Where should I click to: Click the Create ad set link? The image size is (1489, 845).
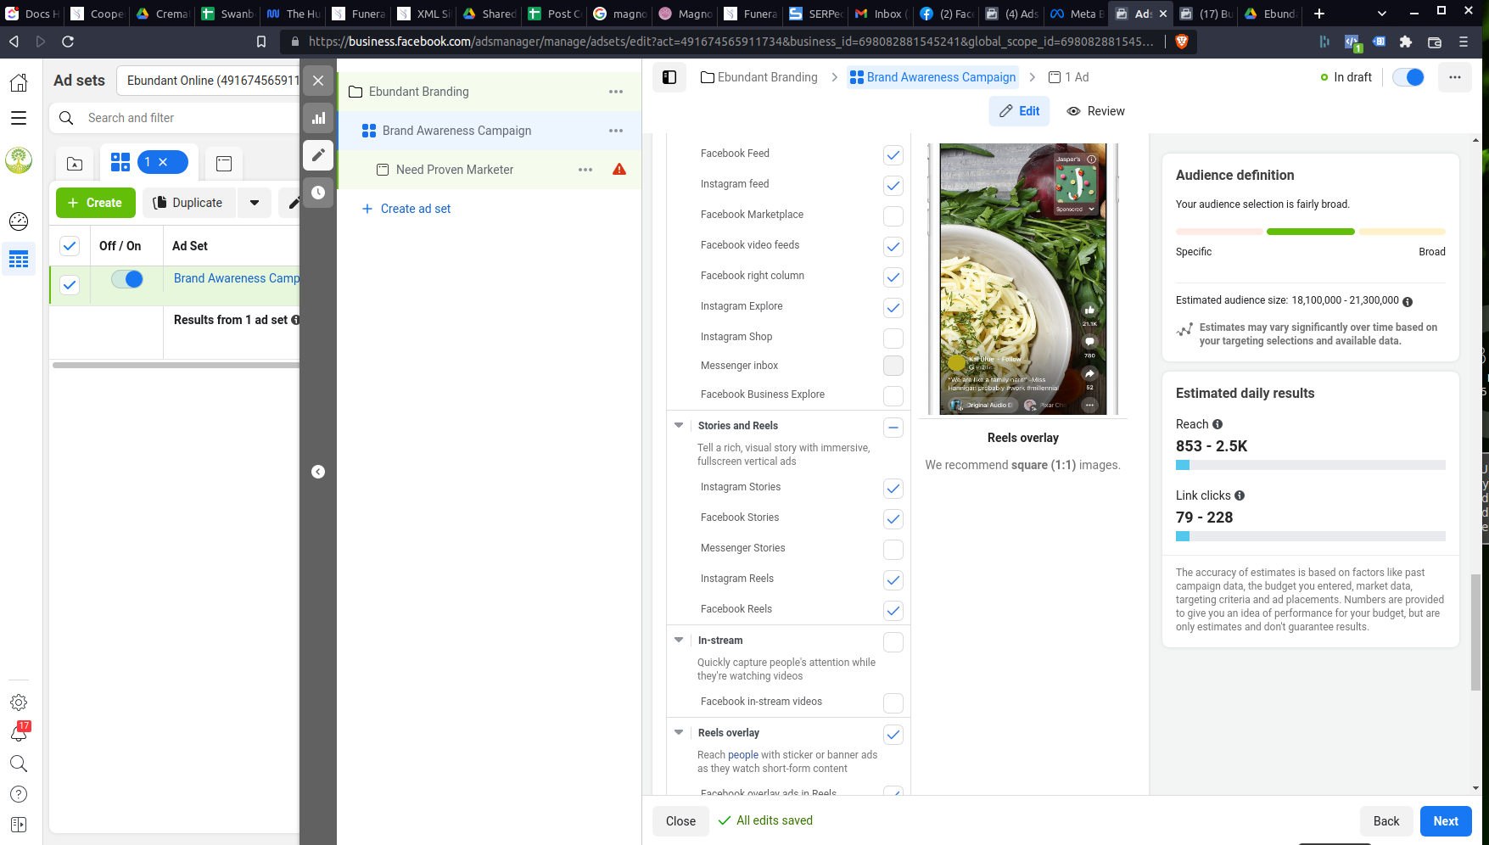[x=415, y=209]
